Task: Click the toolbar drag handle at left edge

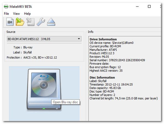Action: 4,22
